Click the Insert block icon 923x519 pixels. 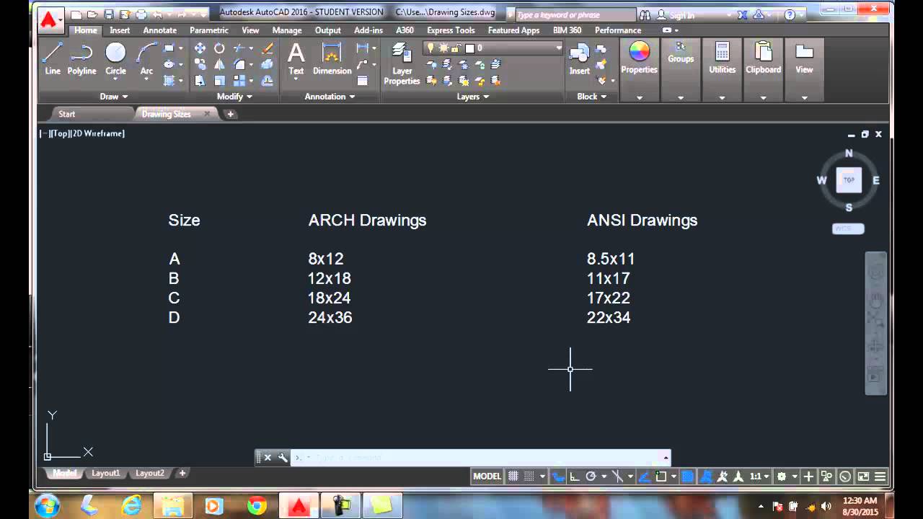tap(579, 59)
